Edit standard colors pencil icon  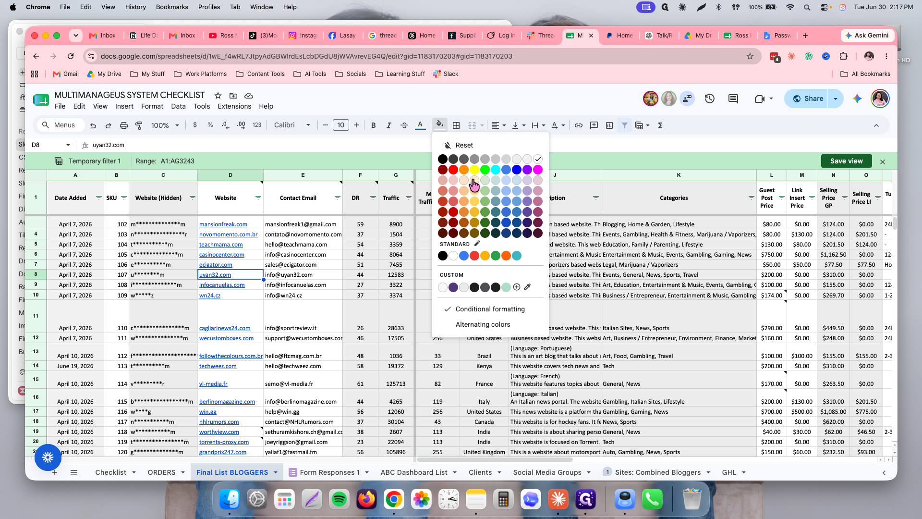[477, 244]
